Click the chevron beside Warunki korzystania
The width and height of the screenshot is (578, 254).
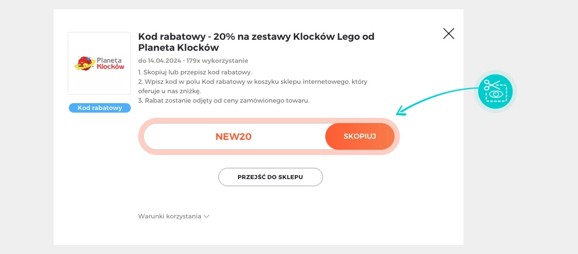207,216
